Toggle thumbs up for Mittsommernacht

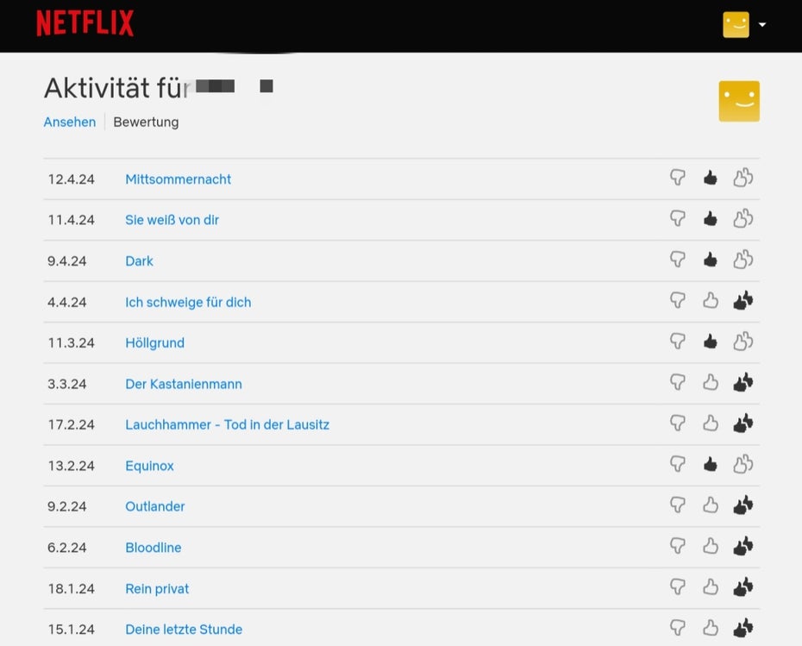click(710, 178)
